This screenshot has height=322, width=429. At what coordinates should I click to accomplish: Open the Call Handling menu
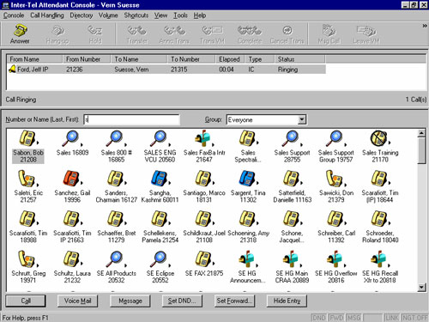tap(47, 15)
